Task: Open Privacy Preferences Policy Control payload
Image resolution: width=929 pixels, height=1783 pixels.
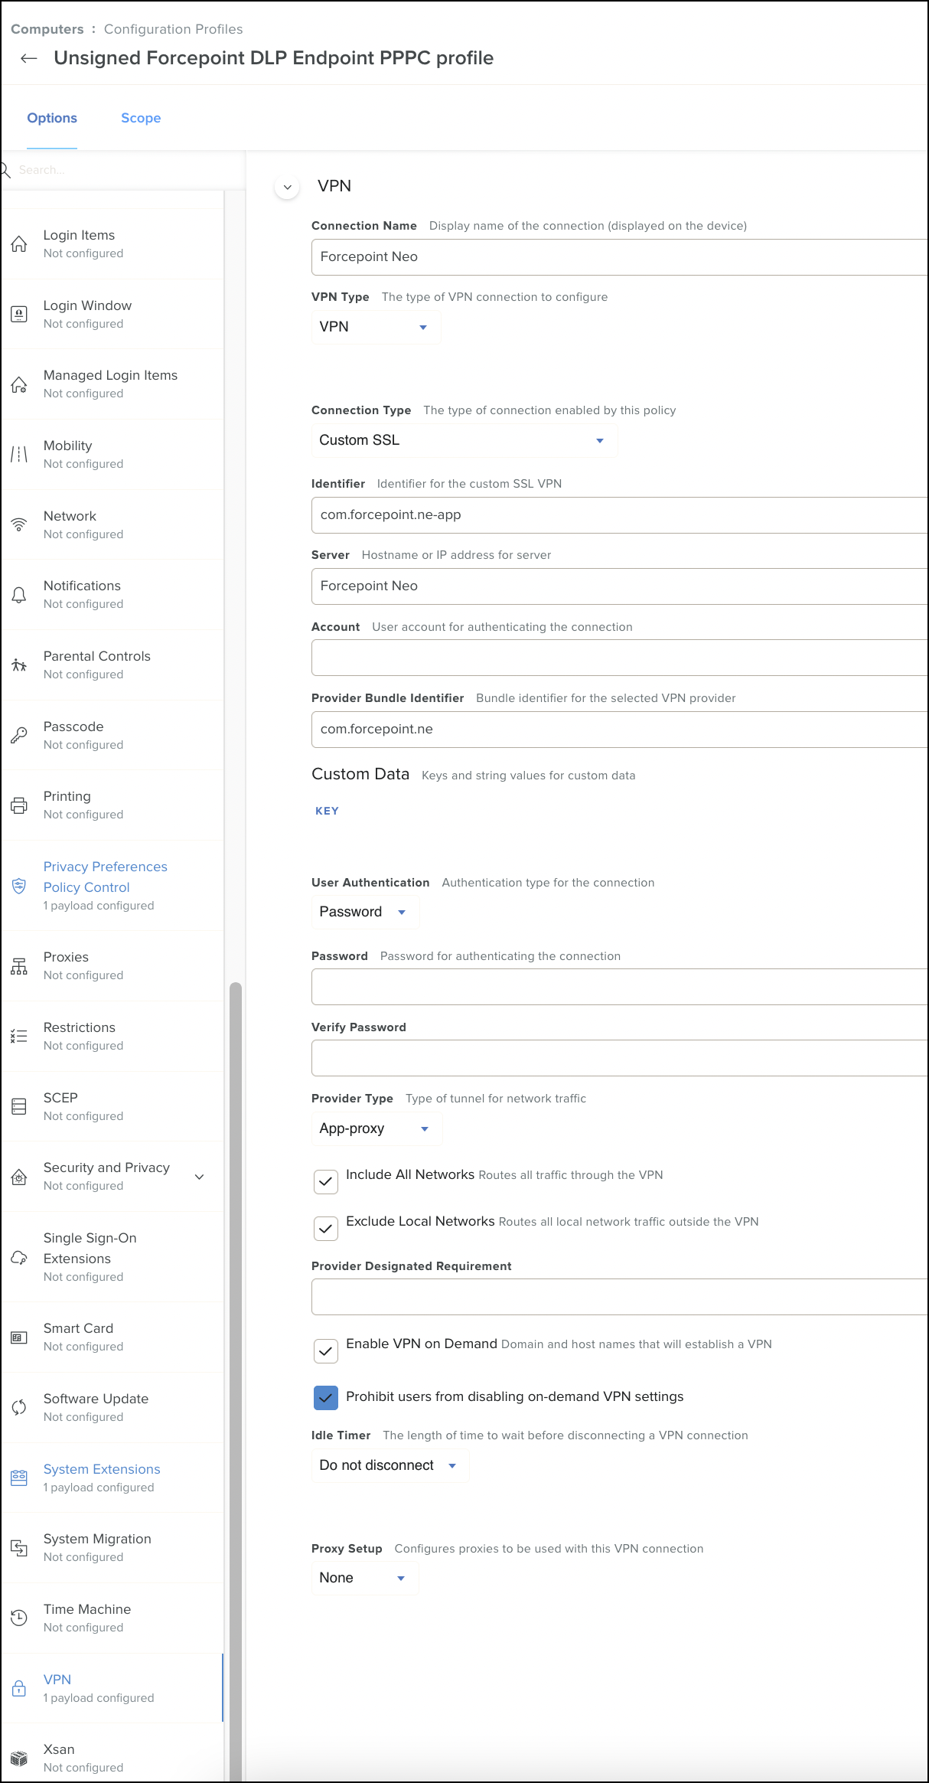Action: coord(105,877)
